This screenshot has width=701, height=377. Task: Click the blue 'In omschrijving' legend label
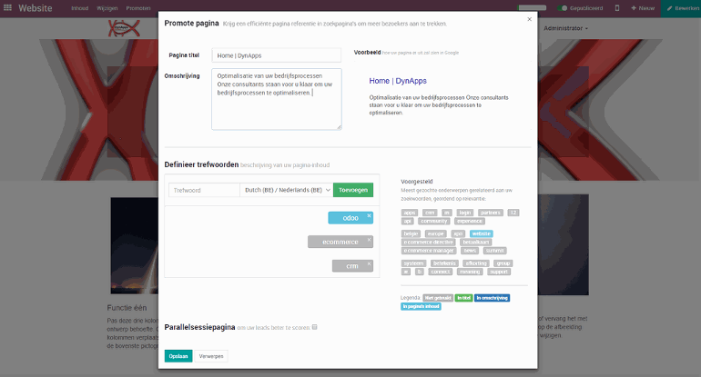coord(492,298)
